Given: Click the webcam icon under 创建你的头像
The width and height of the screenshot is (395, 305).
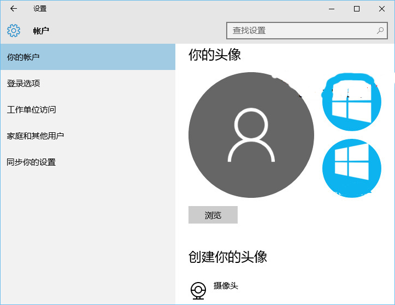Looking at the screenshot, I should [x=198, y=290].
